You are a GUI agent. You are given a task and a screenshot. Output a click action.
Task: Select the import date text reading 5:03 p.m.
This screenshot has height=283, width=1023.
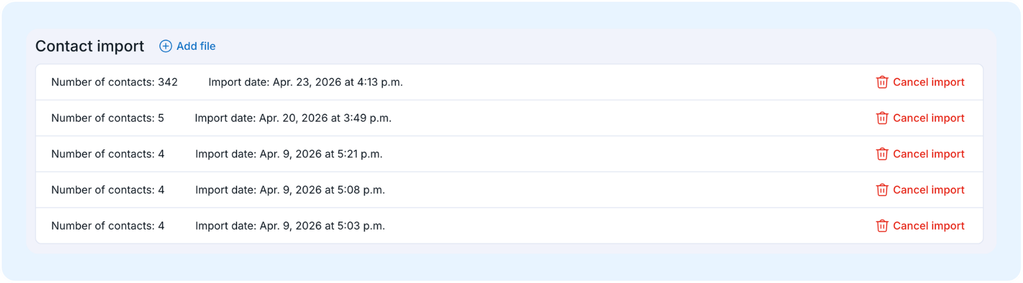tap(290, 225)
